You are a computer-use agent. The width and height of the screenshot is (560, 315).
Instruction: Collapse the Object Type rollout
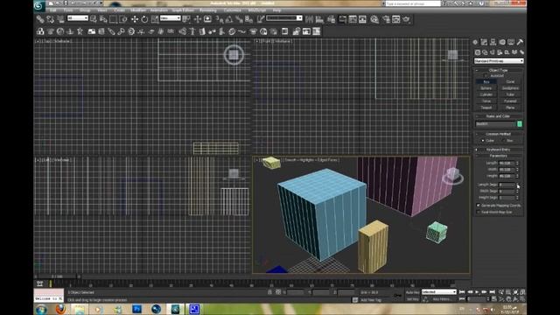[498, 70]
